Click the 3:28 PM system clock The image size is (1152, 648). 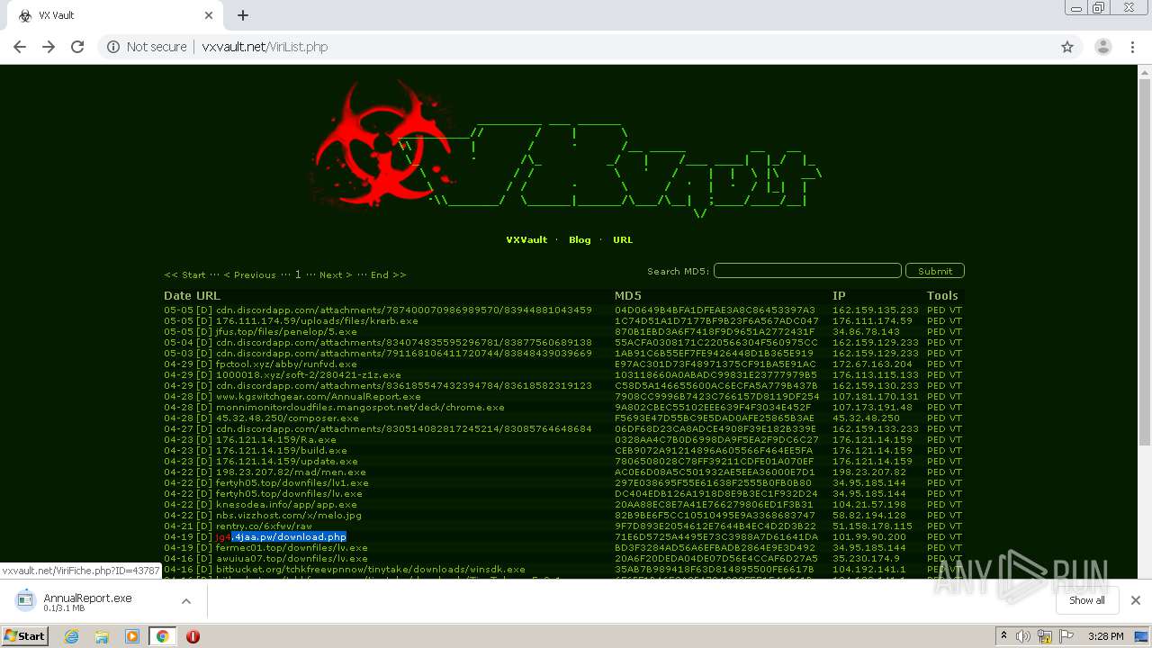click(x=1105, y=636)
